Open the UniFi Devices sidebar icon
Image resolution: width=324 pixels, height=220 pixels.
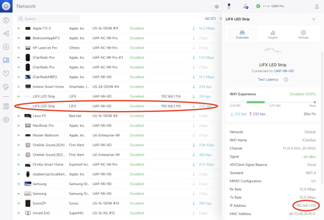[x=6, y=47]
